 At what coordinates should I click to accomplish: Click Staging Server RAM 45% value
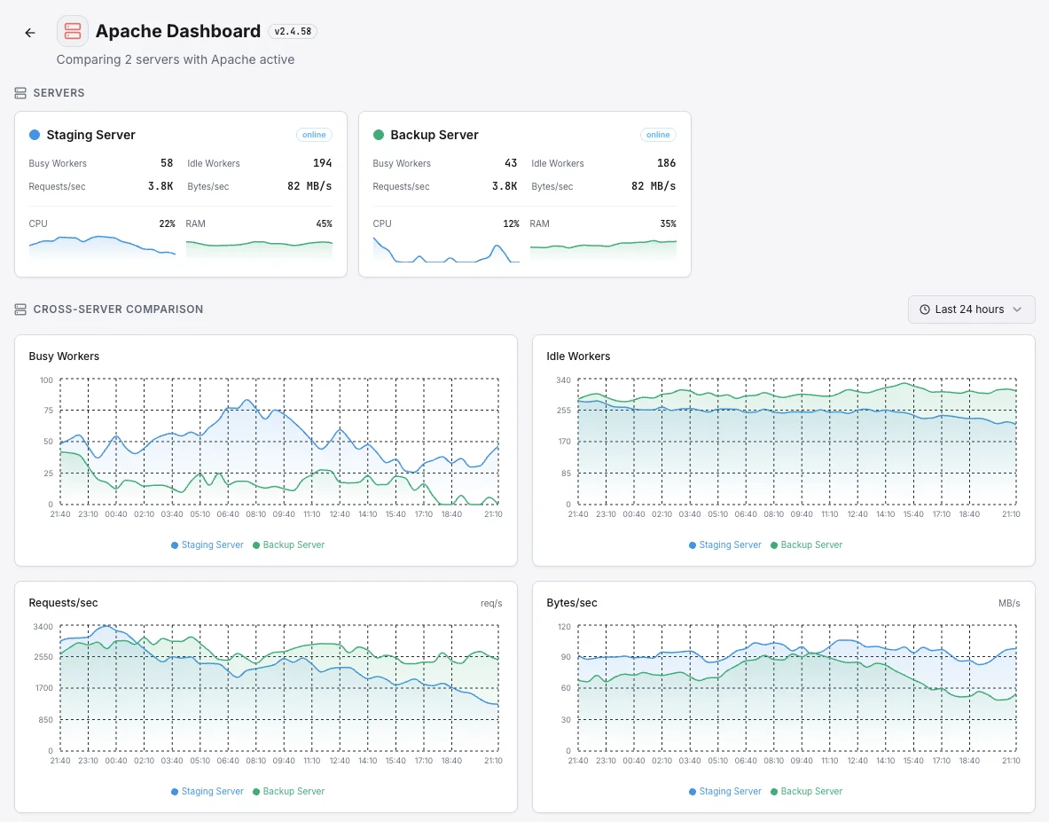[324, 224]
